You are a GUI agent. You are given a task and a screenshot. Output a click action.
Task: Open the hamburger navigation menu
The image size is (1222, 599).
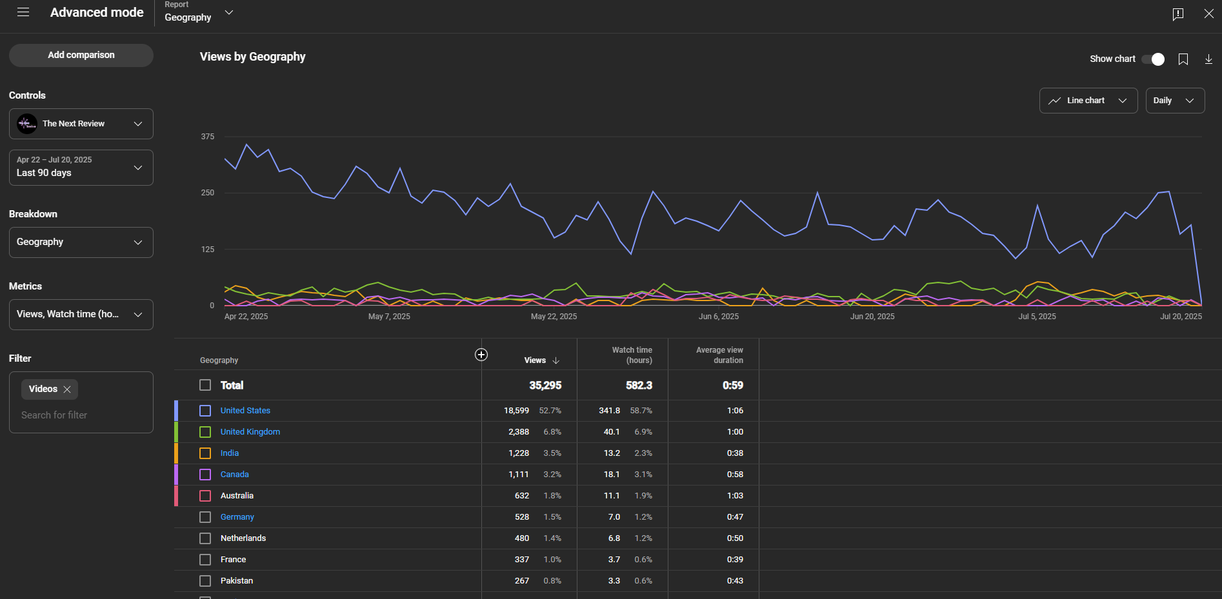23,12
